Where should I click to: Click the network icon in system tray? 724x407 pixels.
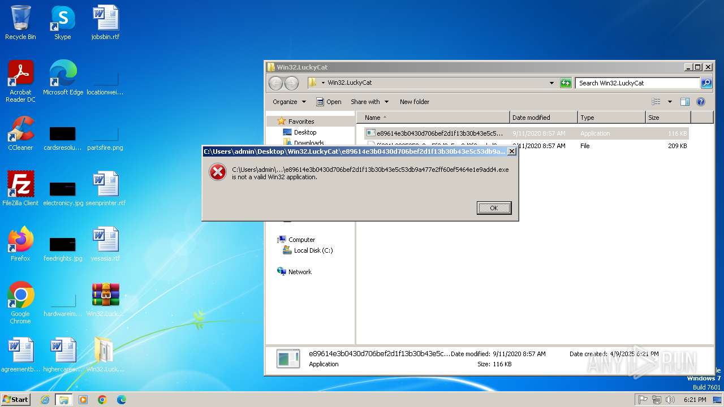pos(657,400)
